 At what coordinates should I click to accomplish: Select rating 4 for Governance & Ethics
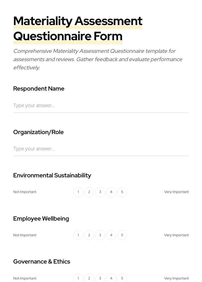point(111,278)
